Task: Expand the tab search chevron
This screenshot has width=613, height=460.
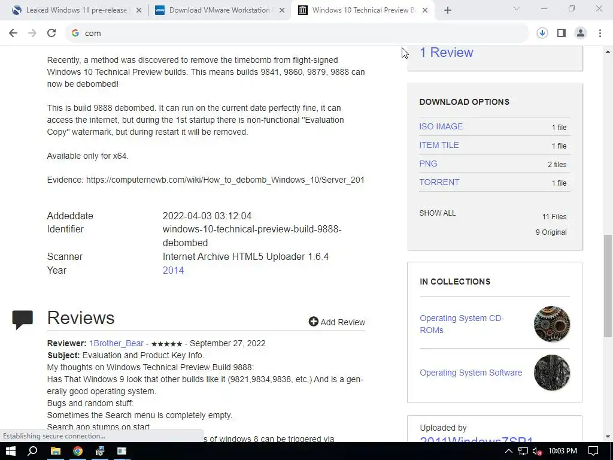Action: pyautogui.click(x=517, y=8)
